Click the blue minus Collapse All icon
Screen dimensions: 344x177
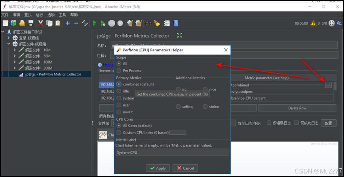pos(76,23)
